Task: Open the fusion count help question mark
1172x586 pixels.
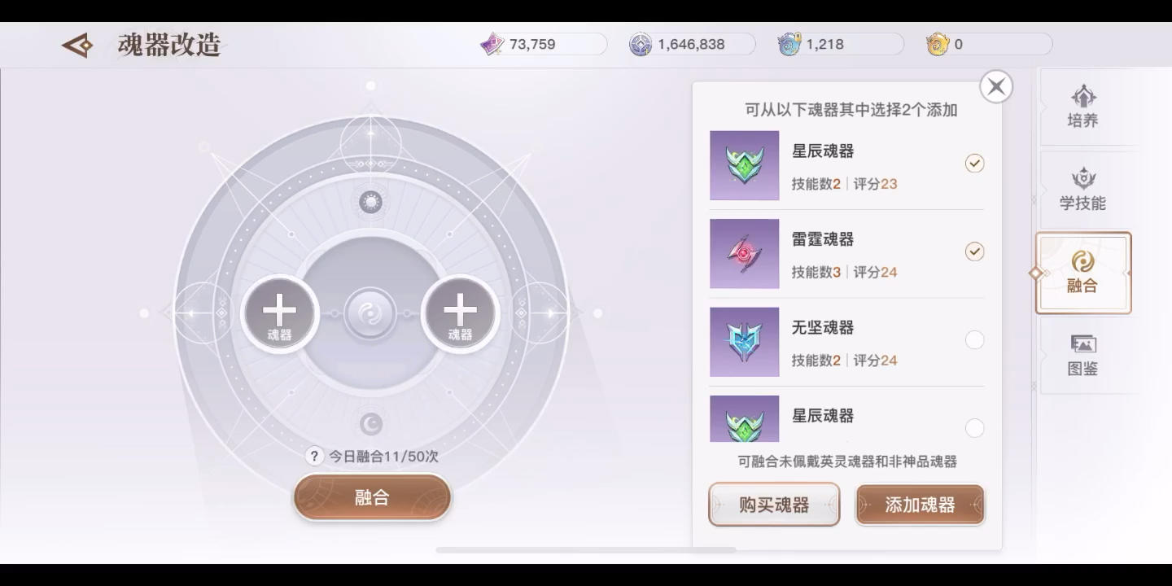Action: [x=314, y=457]
